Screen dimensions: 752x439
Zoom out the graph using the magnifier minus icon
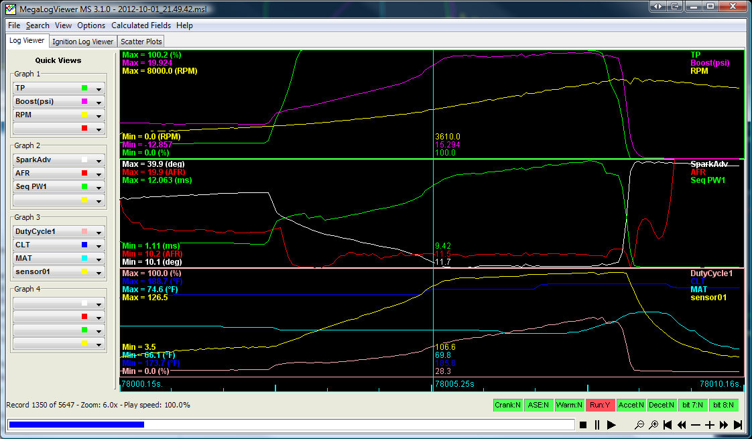pos(639,425)
